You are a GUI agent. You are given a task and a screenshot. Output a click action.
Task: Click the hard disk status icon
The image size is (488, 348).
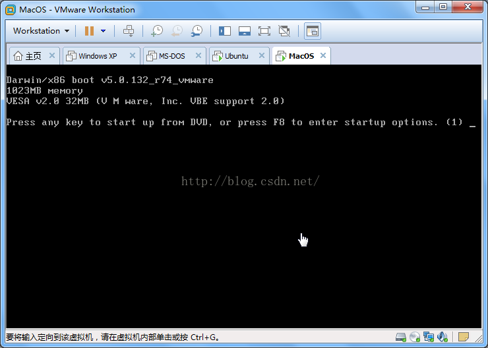[x=400, y=337]
